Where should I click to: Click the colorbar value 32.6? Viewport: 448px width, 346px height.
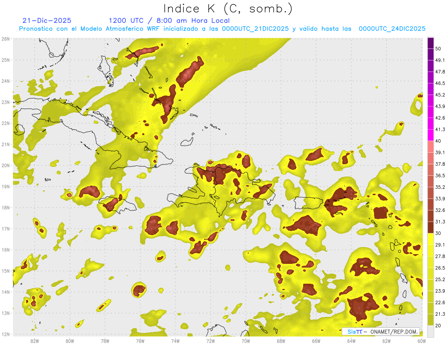[440, 210]
